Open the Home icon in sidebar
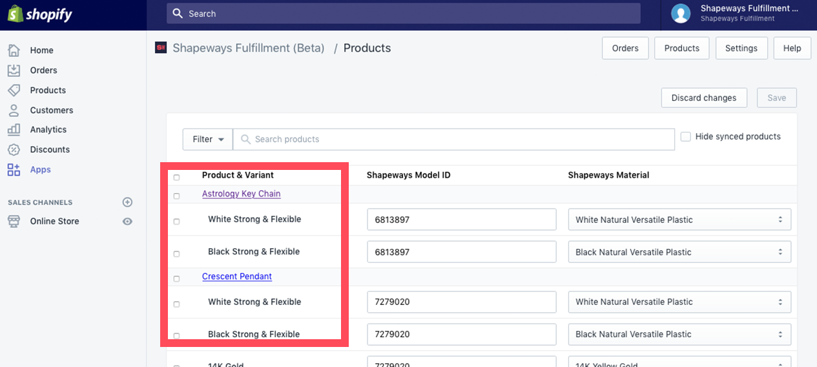 pos(14,50)
